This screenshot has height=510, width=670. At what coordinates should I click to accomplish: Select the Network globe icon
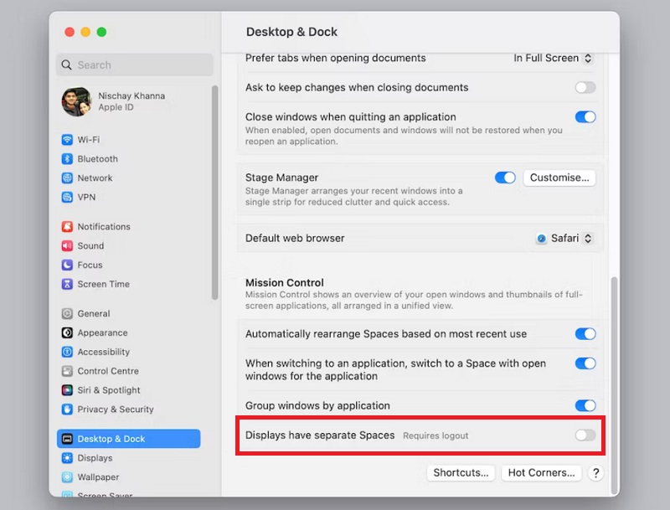coord(67,178)
